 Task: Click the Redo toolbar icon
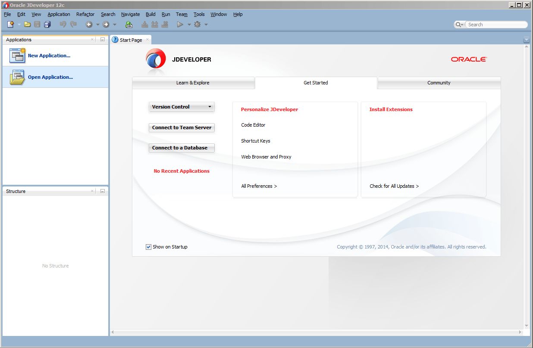[x=73, y=25]
